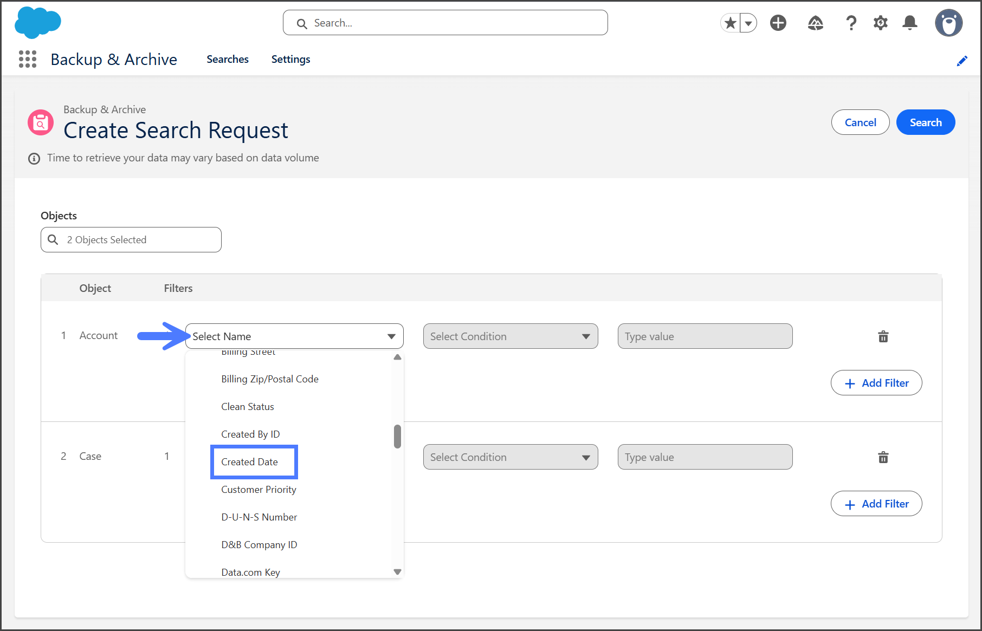
Task: Open the Notifications bell
Action: pyautogui.click(x=910, y=23)
